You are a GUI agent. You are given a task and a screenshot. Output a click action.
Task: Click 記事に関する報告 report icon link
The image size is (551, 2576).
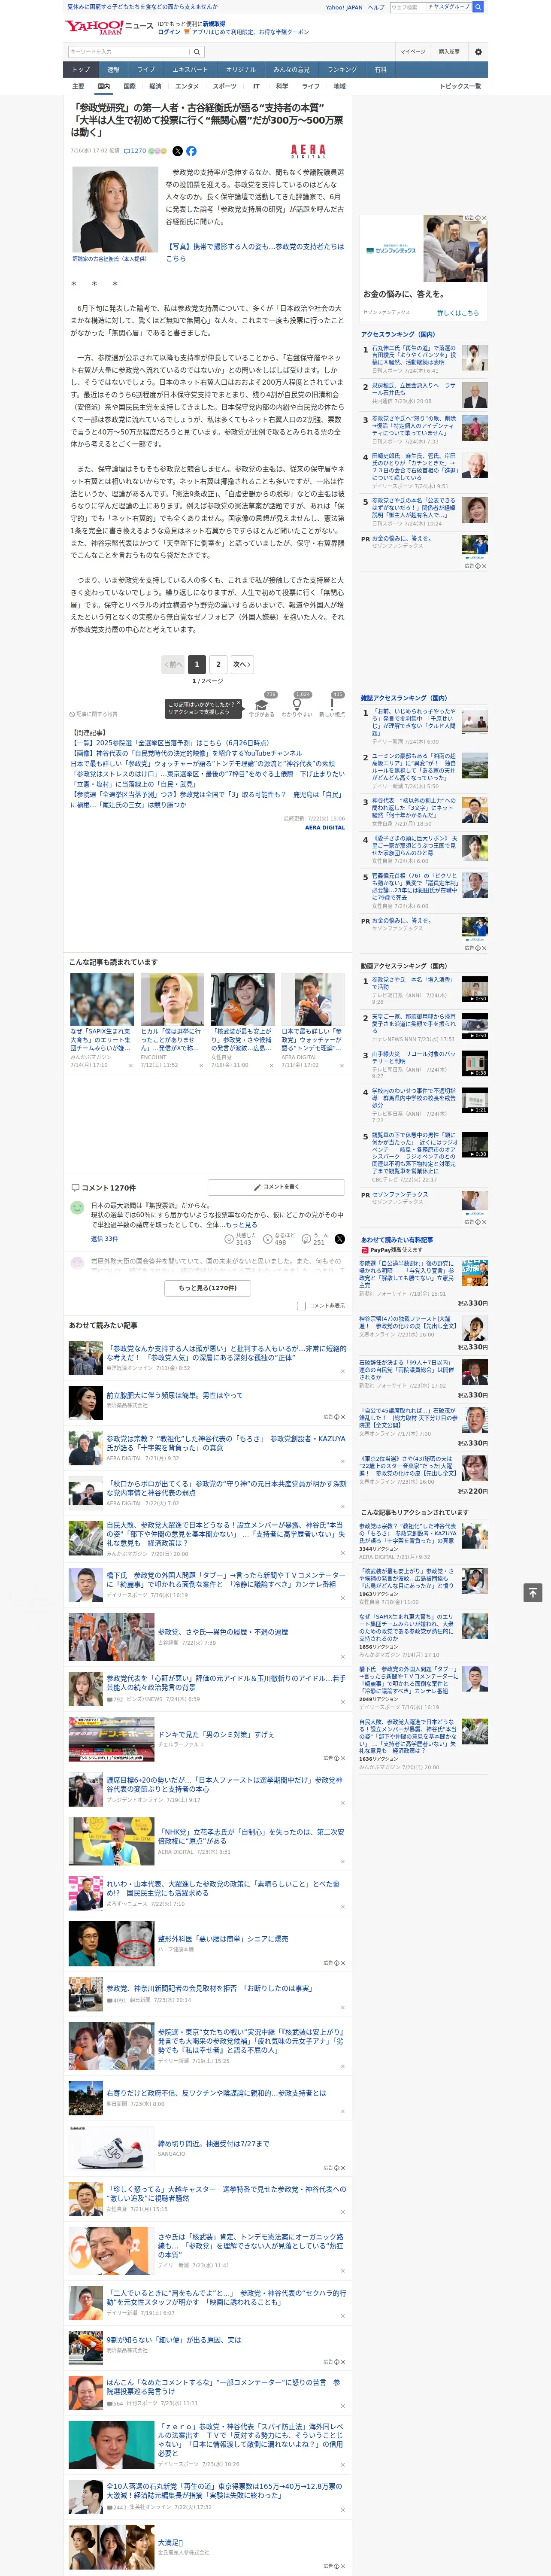click(x=93, y=714)
